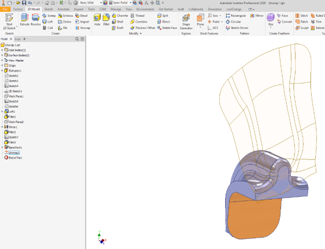Switch to the Environments tab

145,9
